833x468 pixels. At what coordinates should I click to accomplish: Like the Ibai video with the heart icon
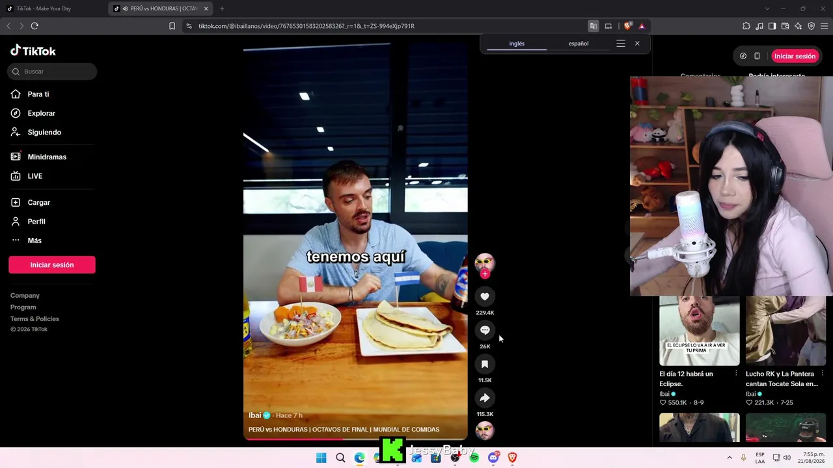coord(485,296)
